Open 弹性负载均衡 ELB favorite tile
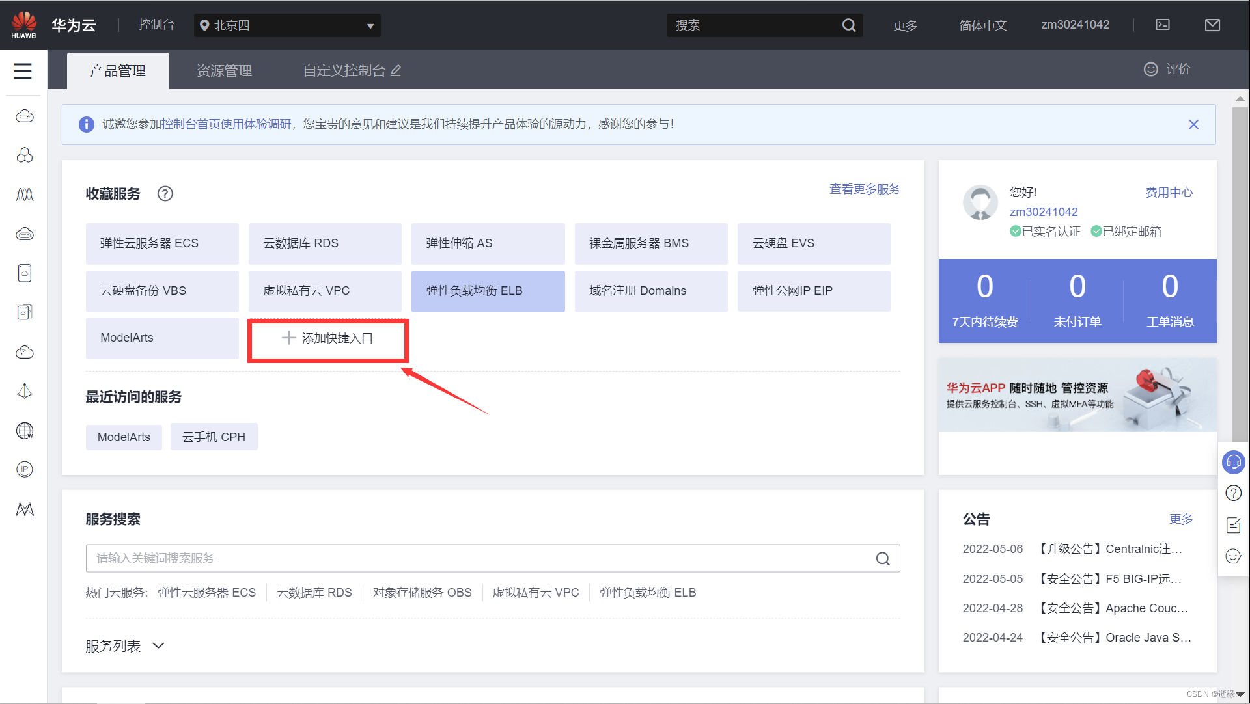Screen dimensions: 1250x704 click(x=488, y=291)
